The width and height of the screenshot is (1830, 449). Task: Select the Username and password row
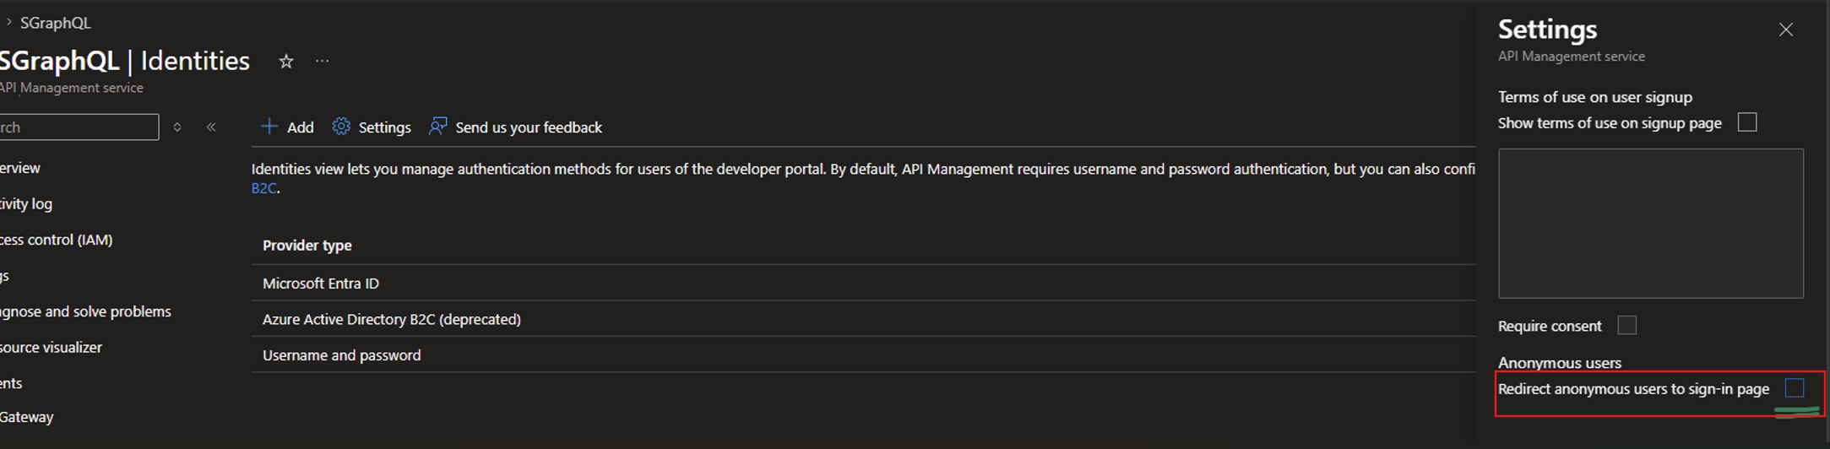(863, 355)
